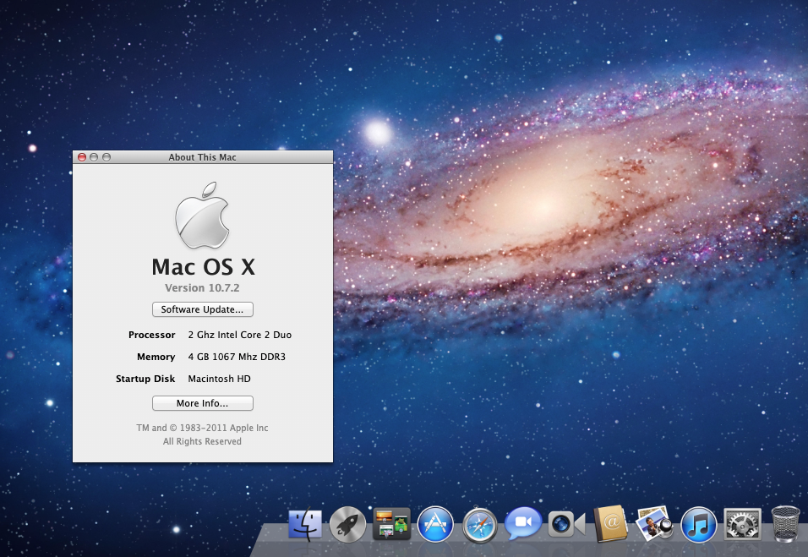Open Finder from the Dock
808x557 pixels.
point(305,525)
